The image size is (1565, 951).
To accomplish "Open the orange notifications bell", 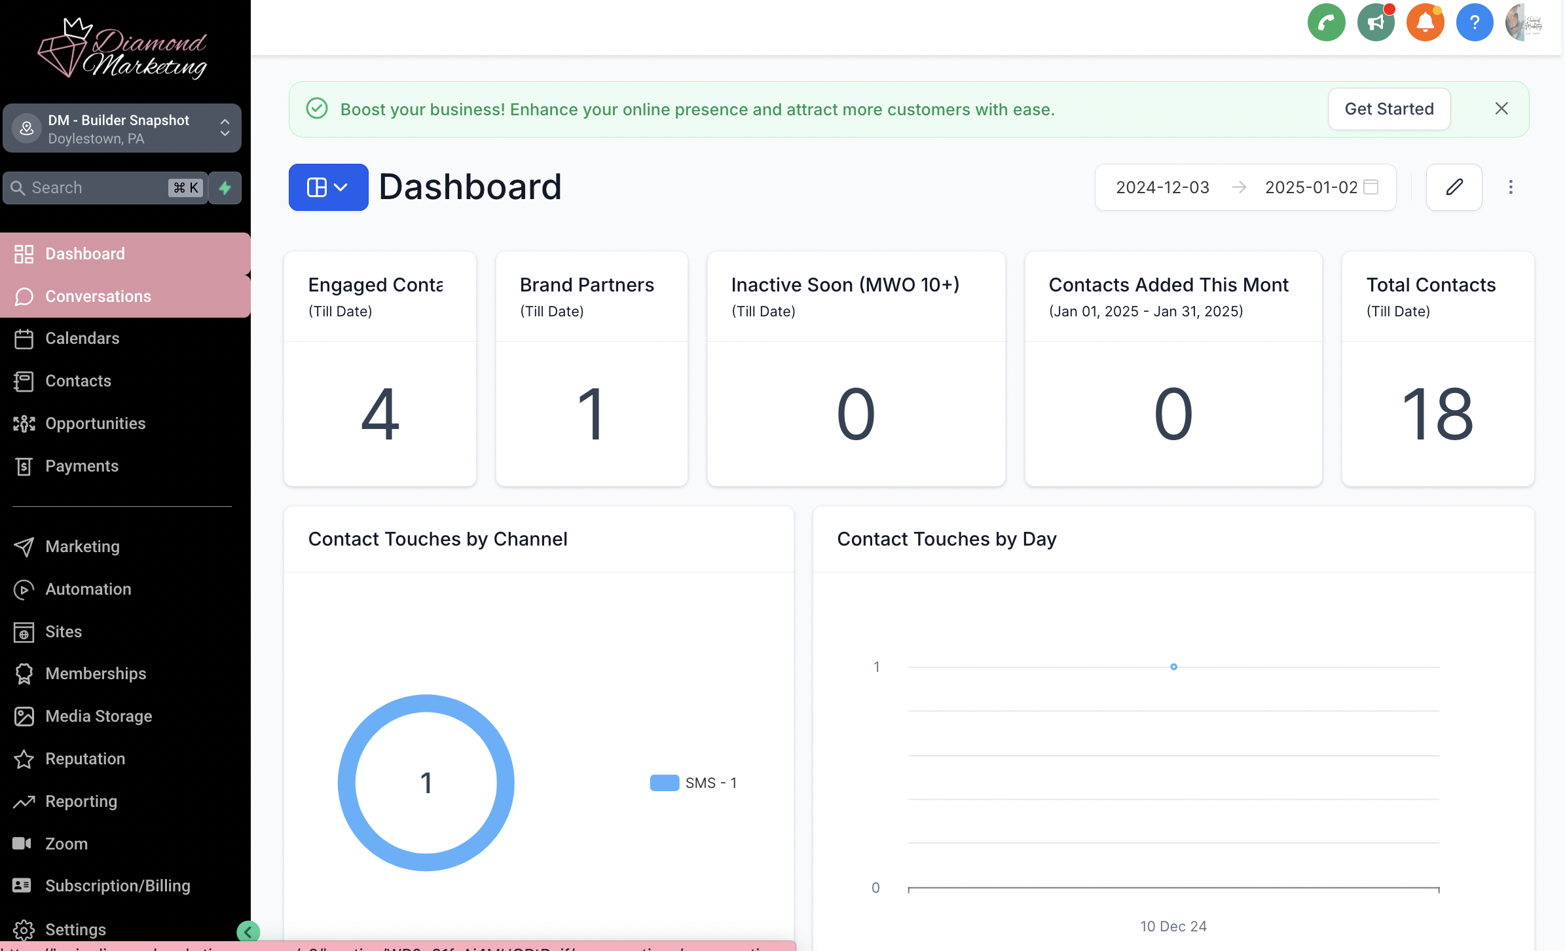I will coord(1425,23).
